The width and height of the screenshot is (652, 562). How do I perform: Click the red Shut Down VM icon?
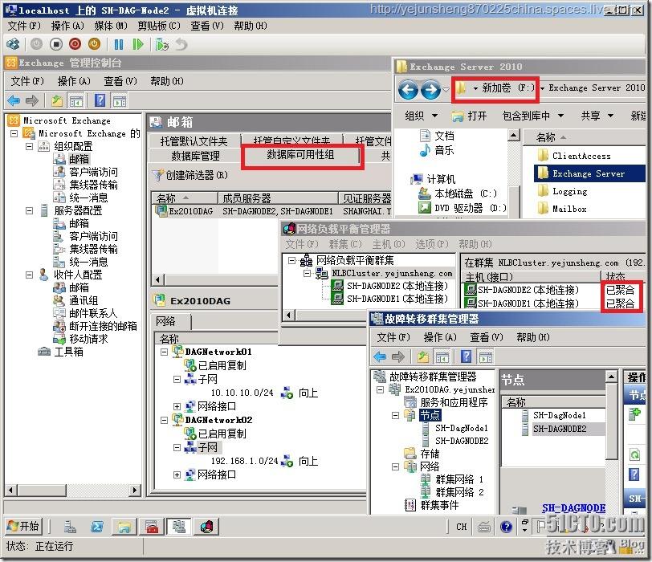(75, 44)
